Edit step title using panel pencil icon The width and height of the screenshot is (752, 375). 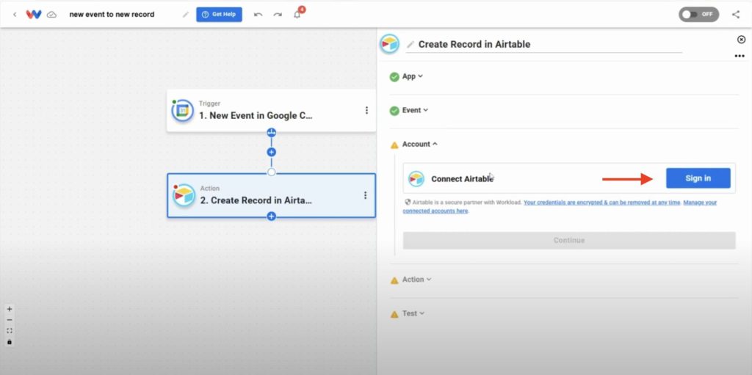pyautogui.click(x=410, y=45)
